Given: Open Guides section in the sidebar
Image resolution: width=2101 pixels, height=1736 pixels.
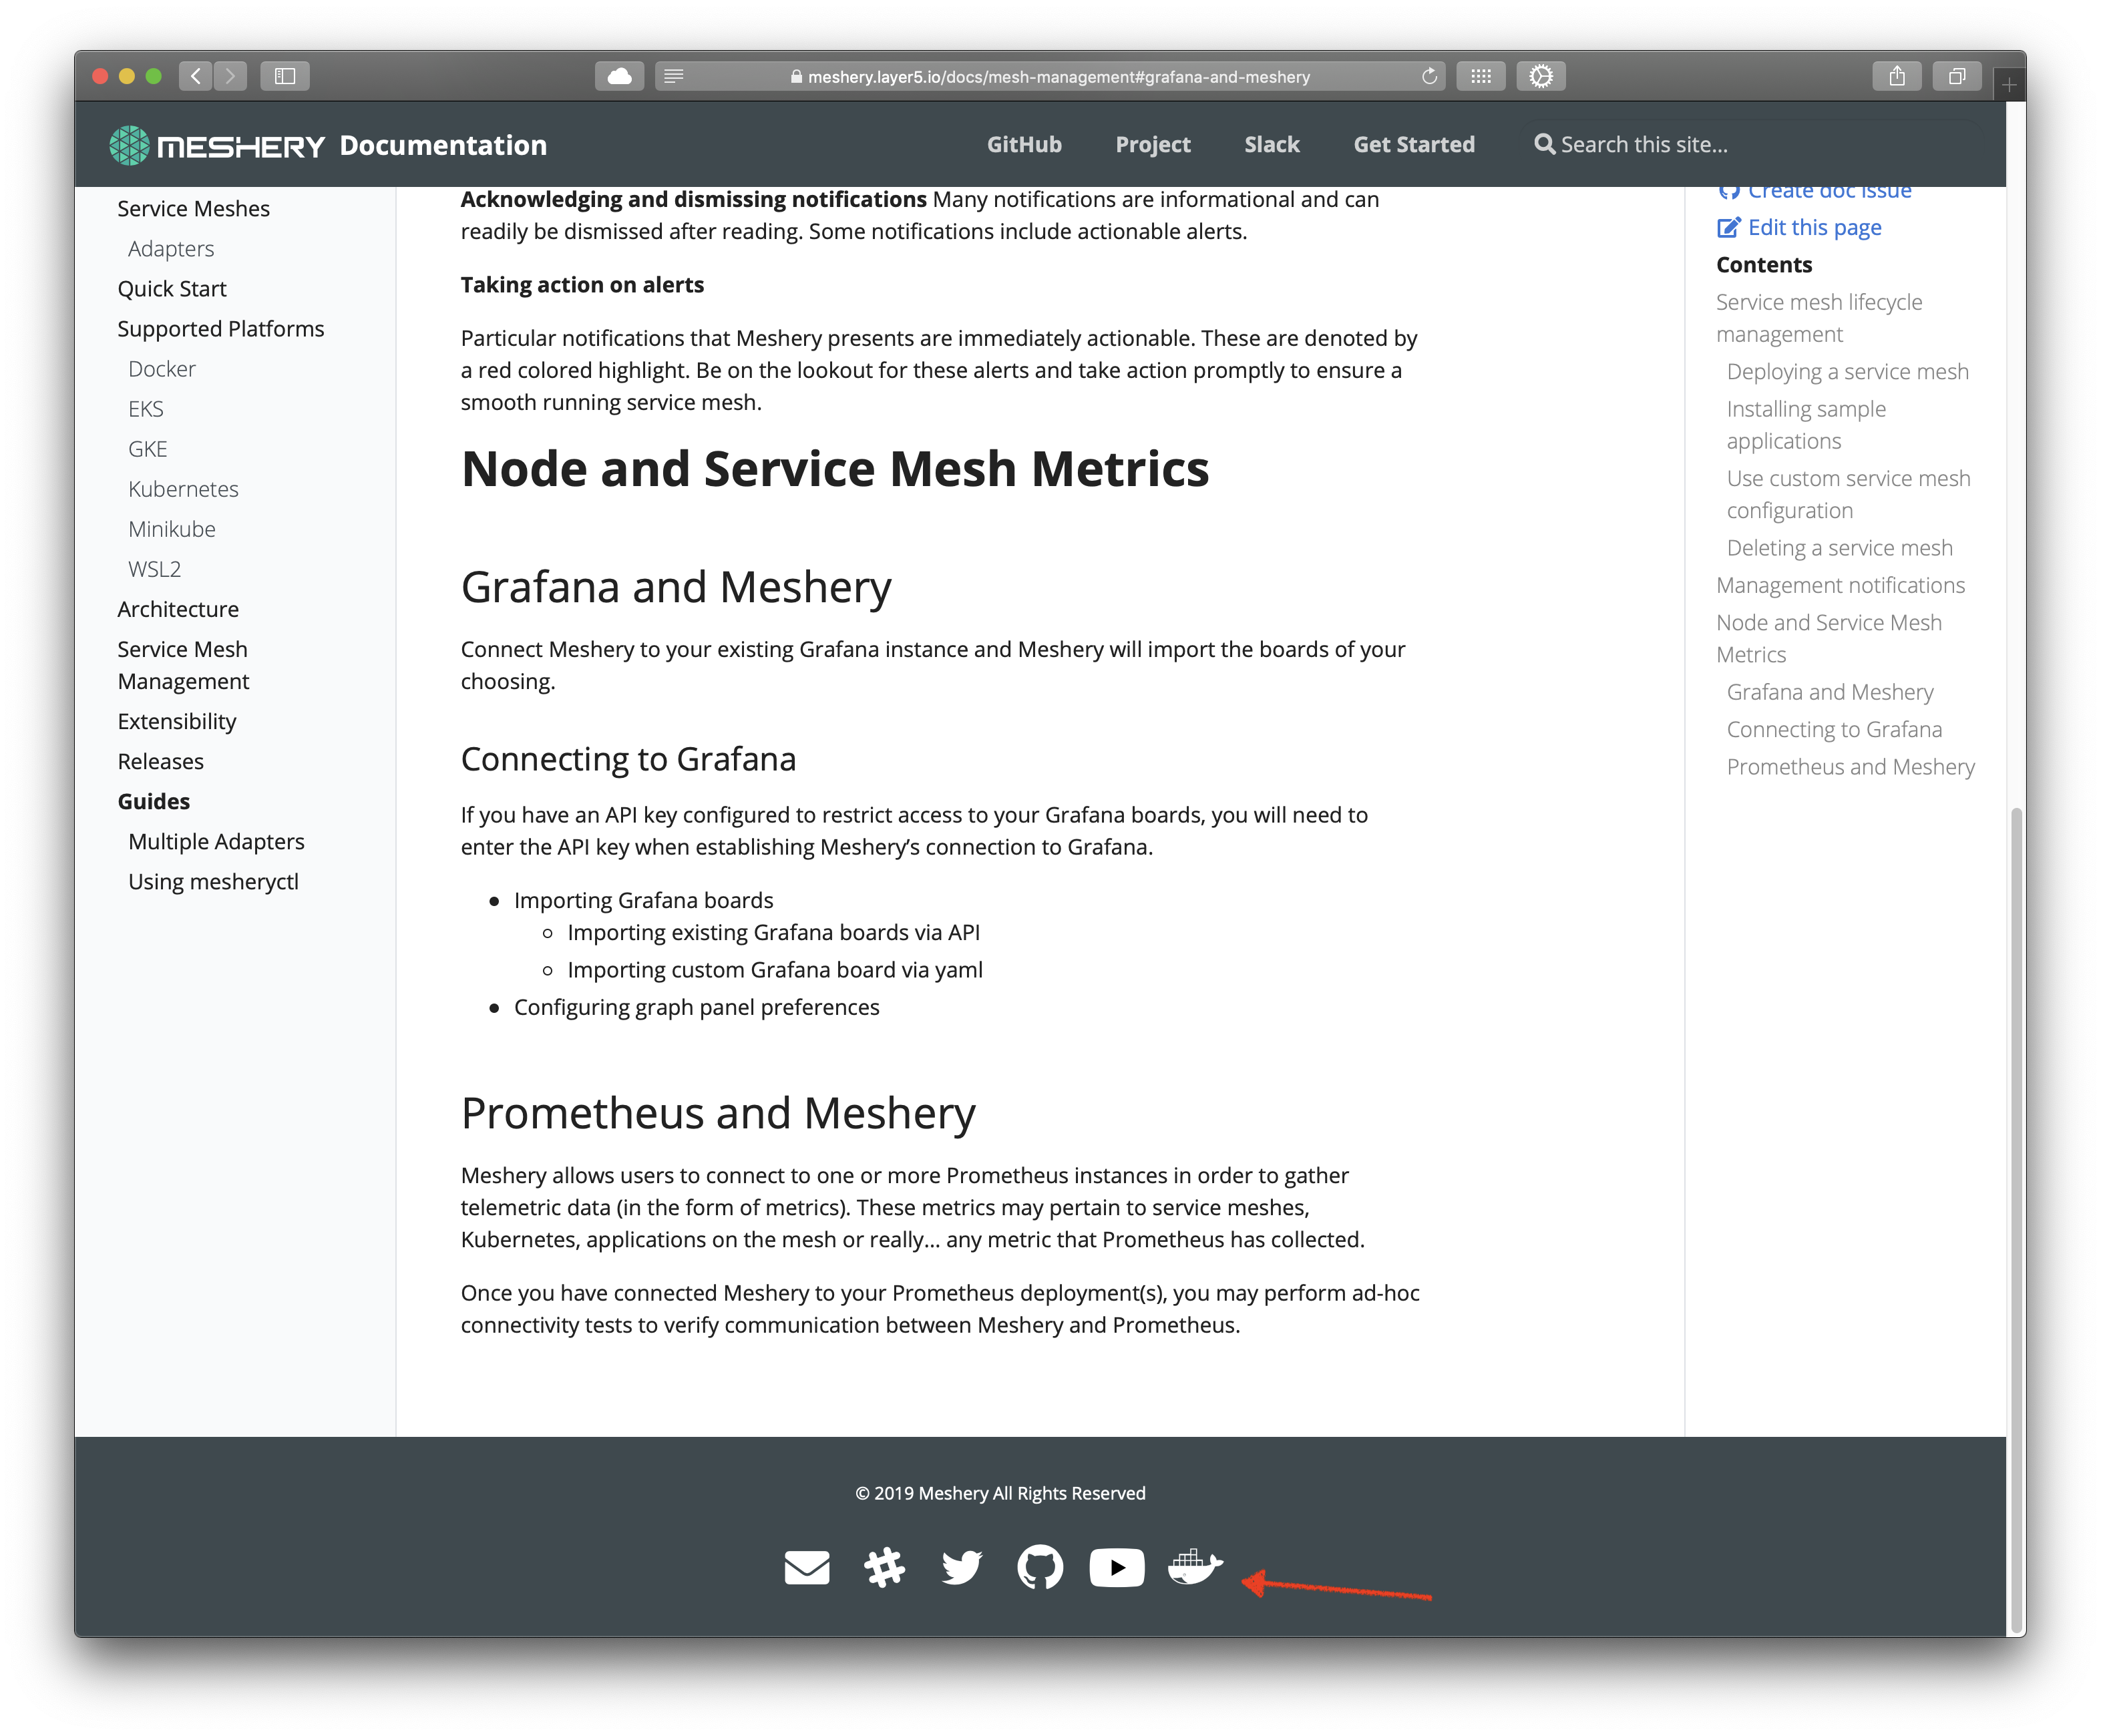Looking at the screenshot, I should (153, 801).
